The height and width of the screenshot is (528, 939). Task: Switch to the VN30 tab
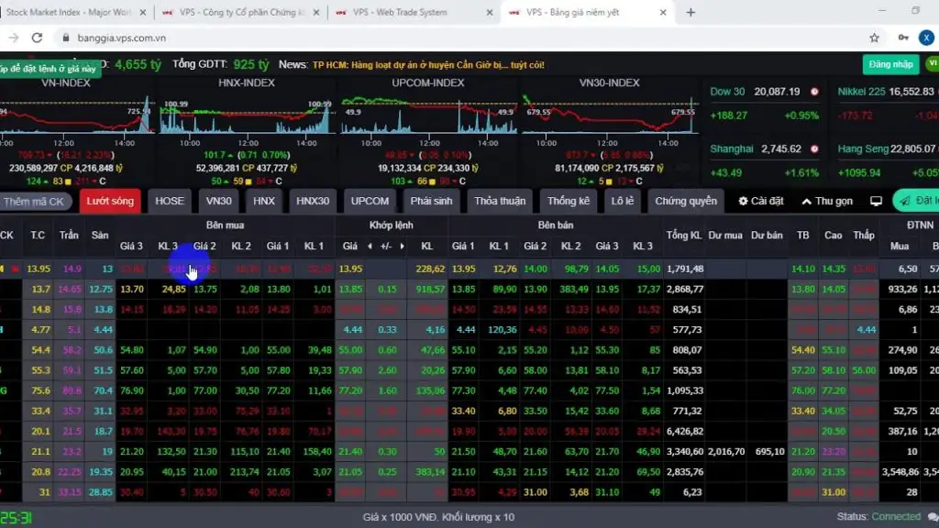[218, 201]
